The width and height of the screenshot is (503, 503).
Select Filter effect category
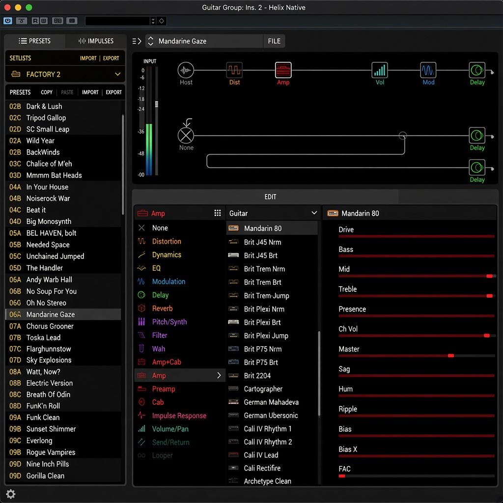coord(180,335)
